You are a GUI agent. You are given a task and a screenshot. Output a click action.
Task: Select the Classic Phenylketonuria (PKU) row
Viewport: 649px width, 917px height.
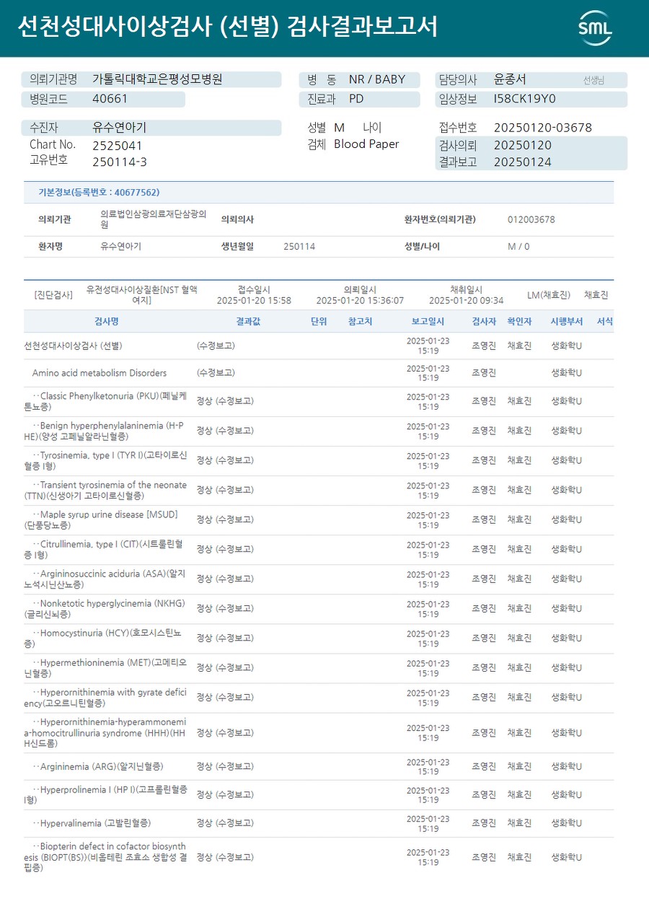click(x=319, y=402)
